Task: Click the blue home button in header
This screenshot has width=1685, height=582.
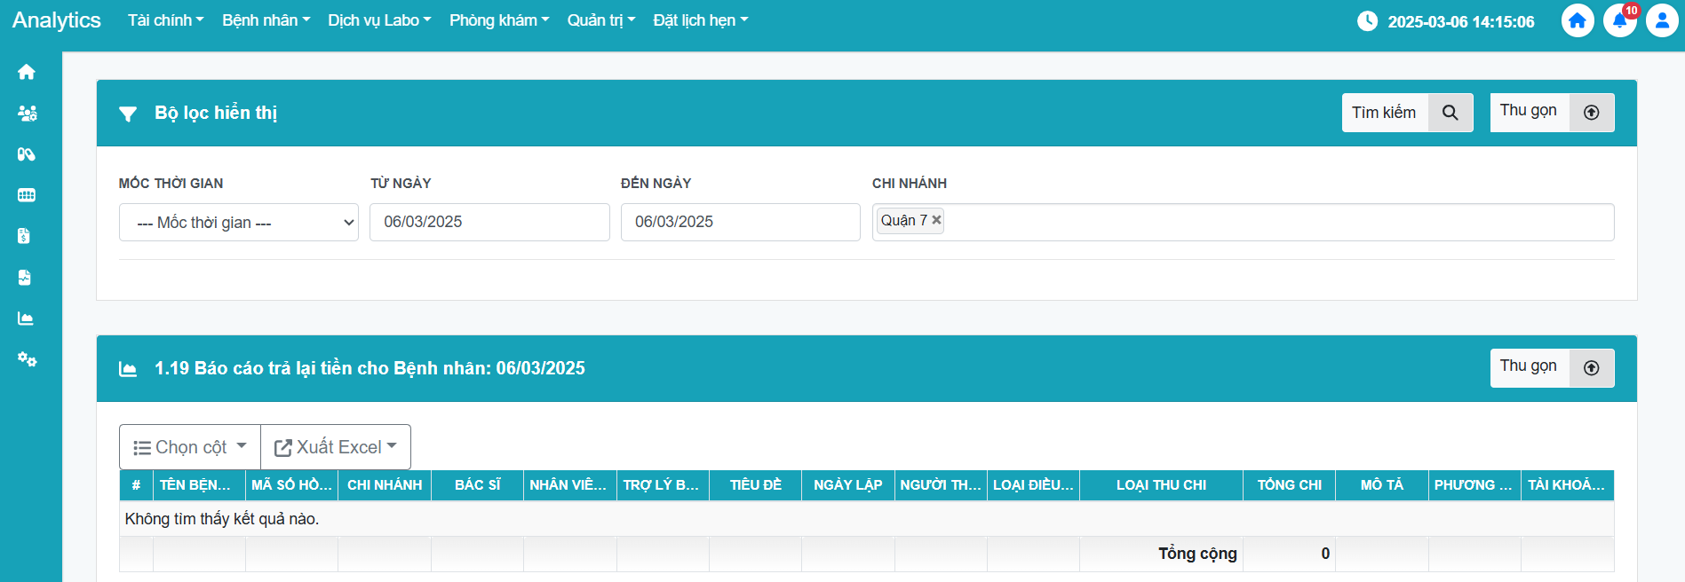Action: [x=1577, y=21]
